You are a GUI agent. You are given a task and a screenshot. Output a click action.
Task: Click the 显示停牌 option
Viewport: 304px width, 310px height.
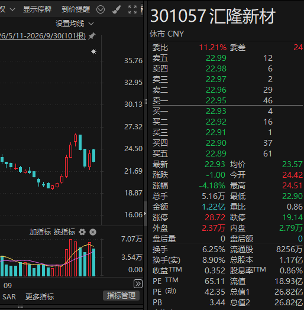37,9
